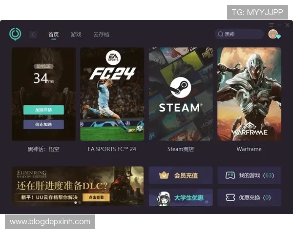Open the 云存档 cloud save tab
Screen dimensions: 293x234
[101, 34]
